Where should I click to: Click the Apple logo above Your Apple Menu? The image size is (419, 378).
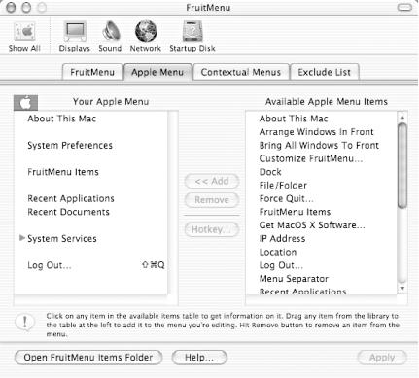tap(25, 103)
